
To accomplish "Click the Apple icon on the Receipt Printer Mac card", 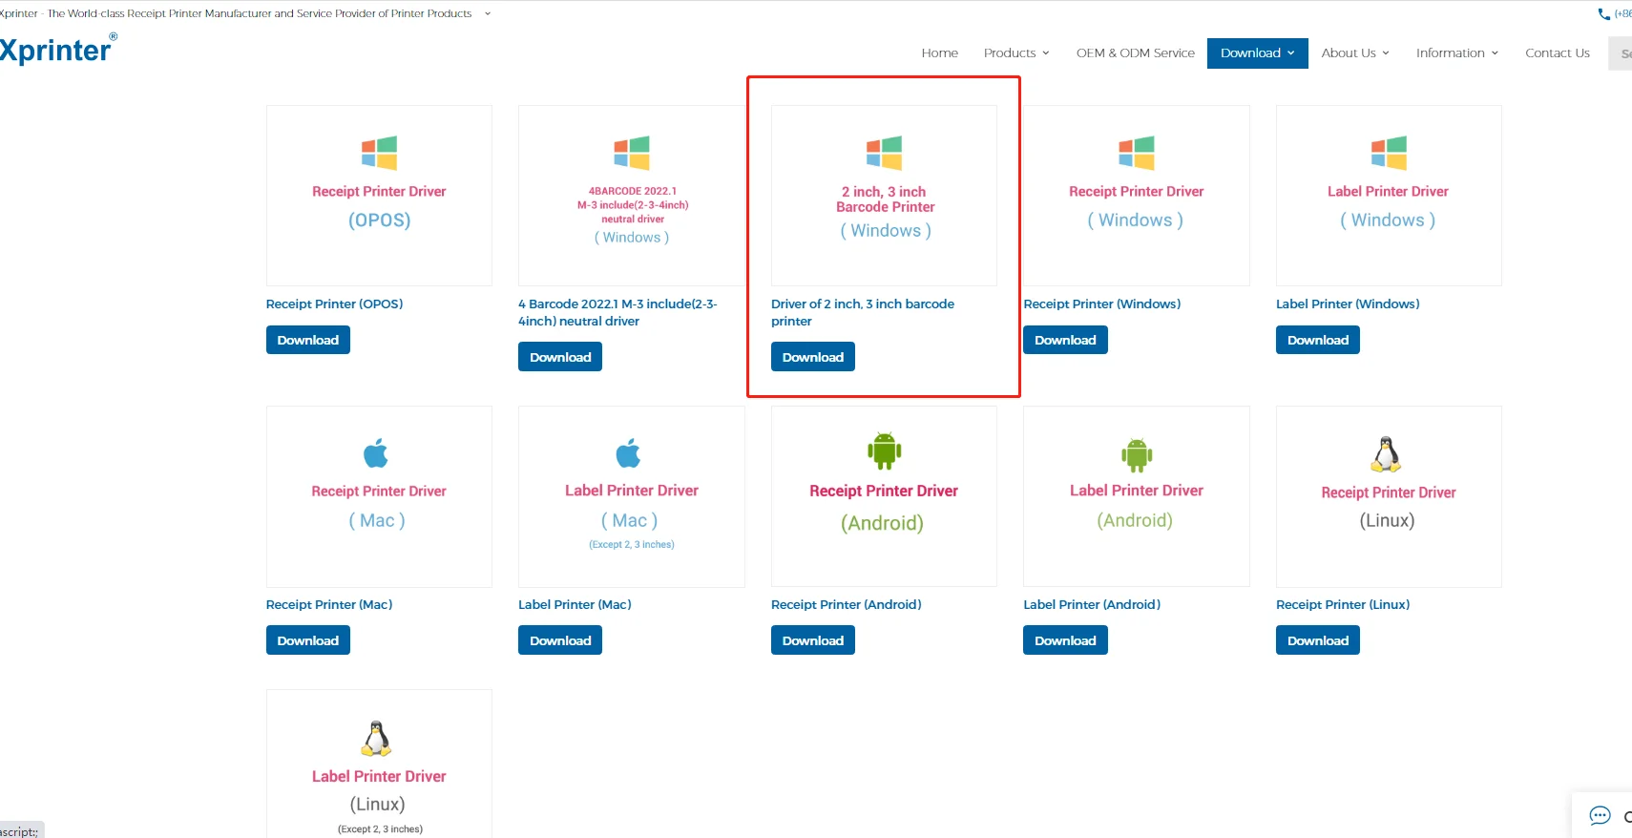I will (376, 453).
